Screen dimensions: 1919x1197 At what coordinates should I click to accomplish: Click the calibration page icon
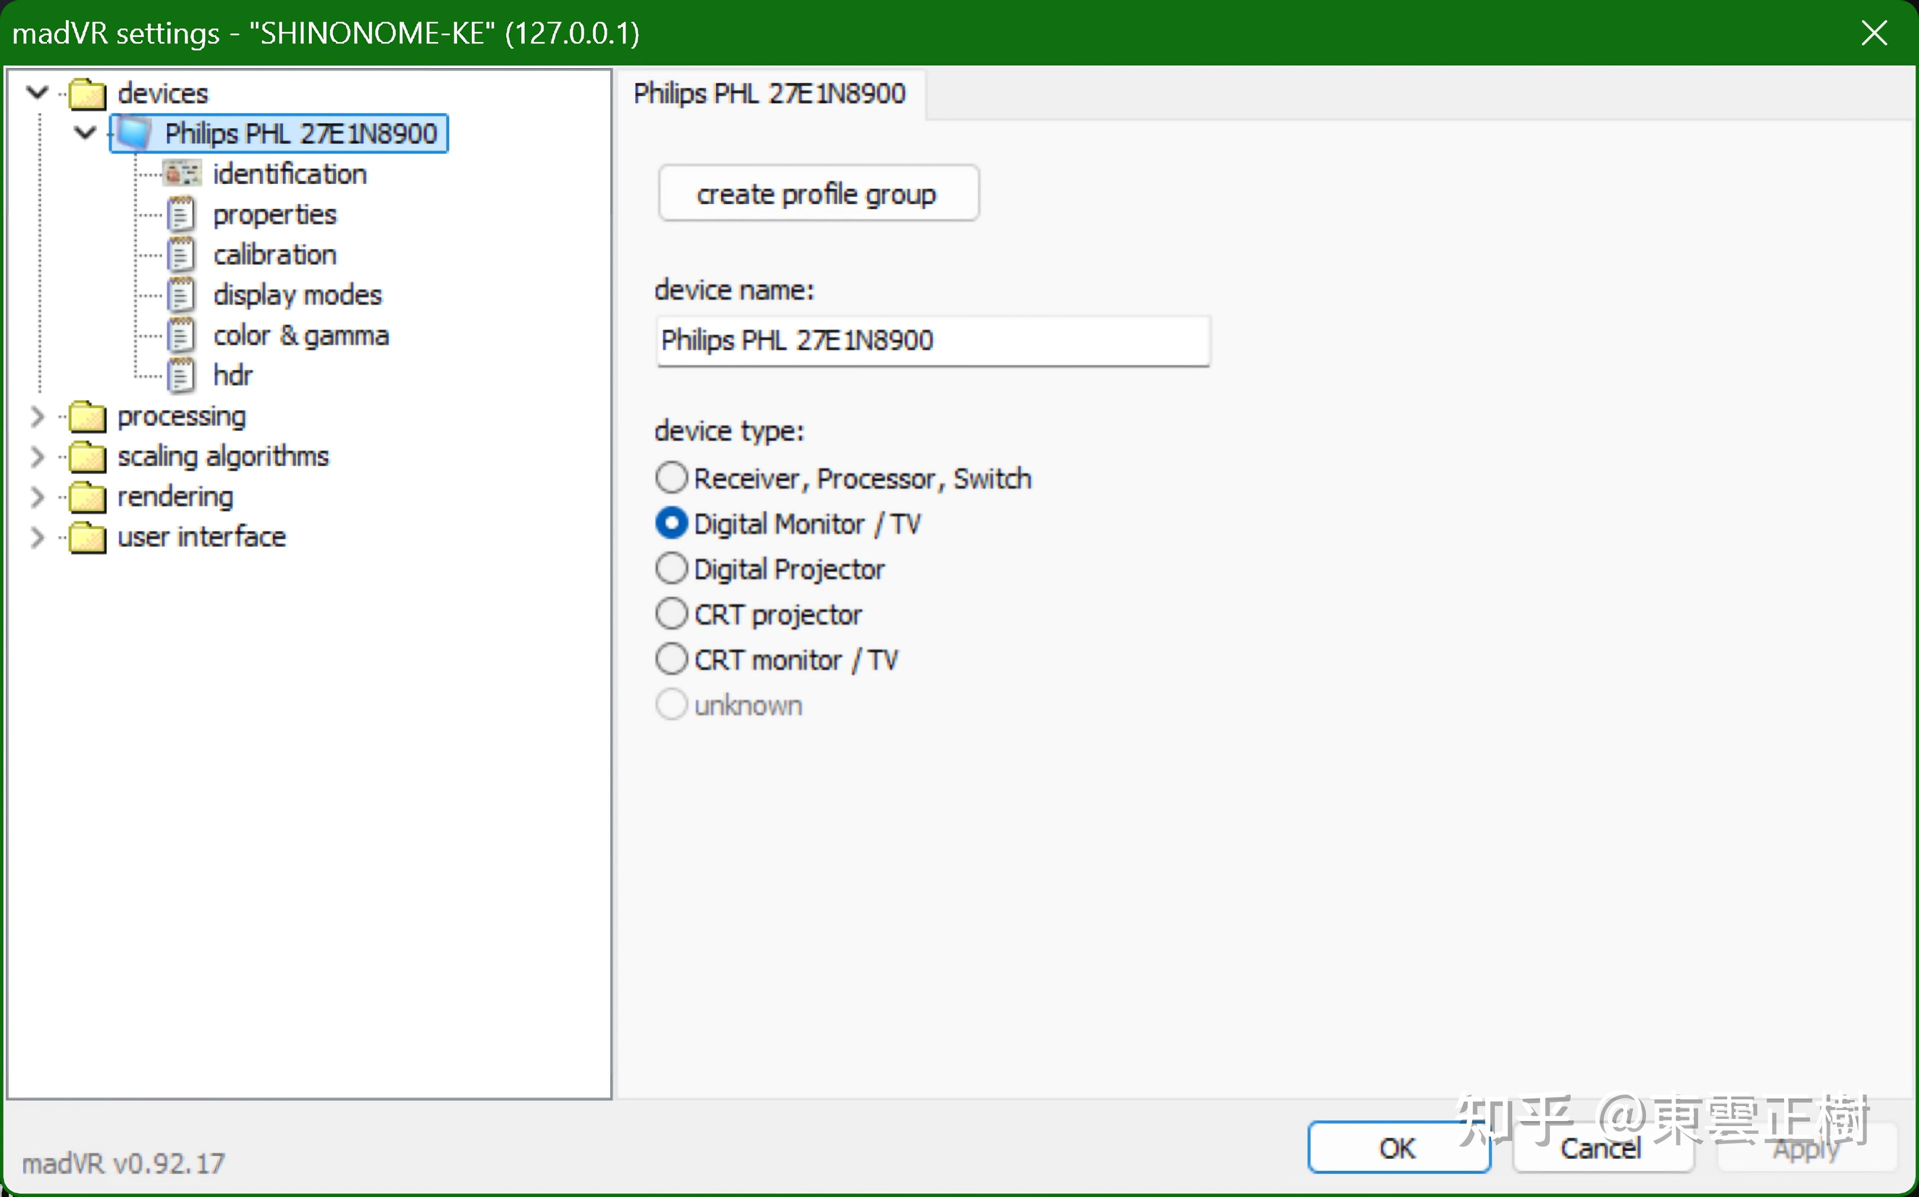(180, 255)
